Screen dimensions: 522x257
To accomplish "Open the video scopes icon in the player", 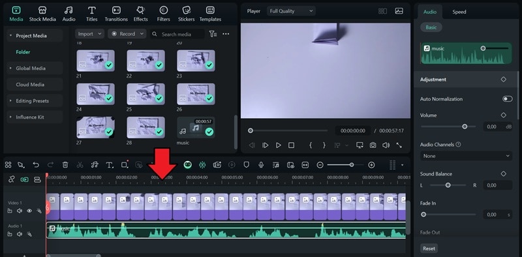I will click(399, 11).
